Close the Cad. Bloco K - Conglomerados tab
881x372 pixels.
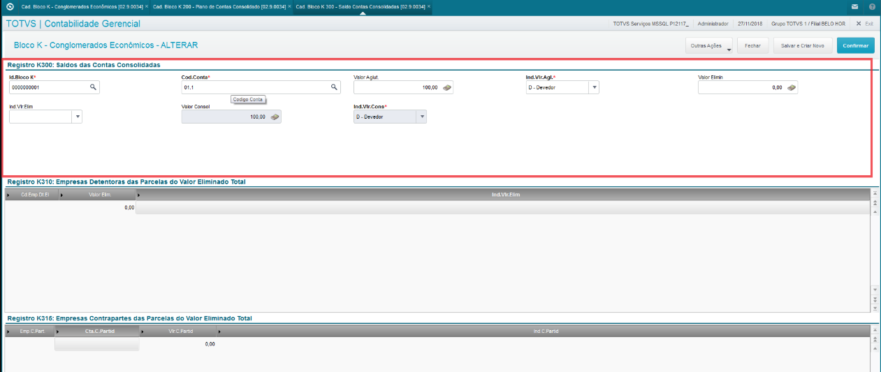[147, 6]
